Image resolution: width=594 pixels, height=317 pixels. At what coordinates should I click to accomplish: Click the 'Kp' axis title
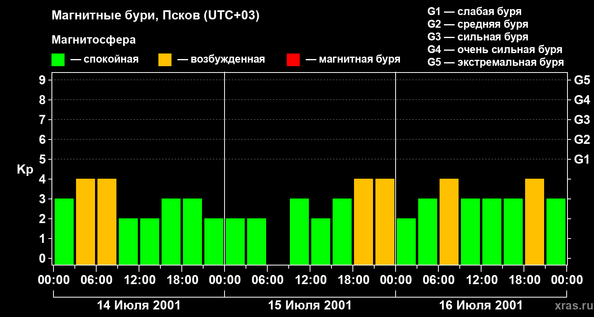click(25, 169)
